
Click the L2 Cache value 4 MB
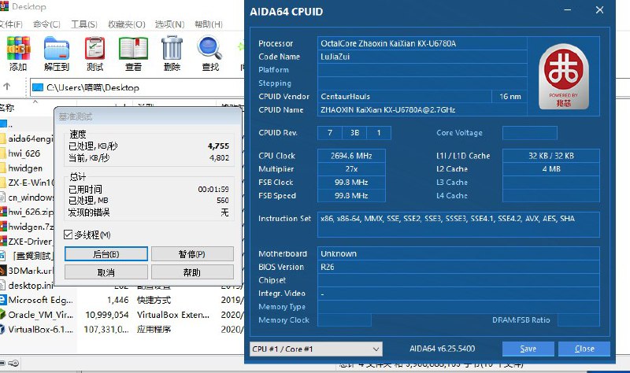coord(550,169)
